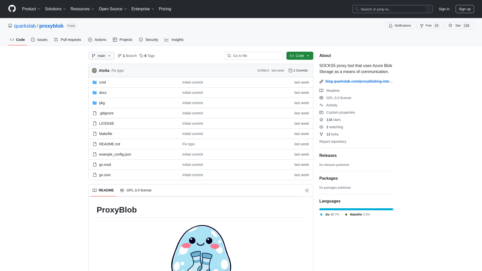This screenshot has width=482, height=271.
Task: Open the green Code dropdown
Action: (300, 56)
